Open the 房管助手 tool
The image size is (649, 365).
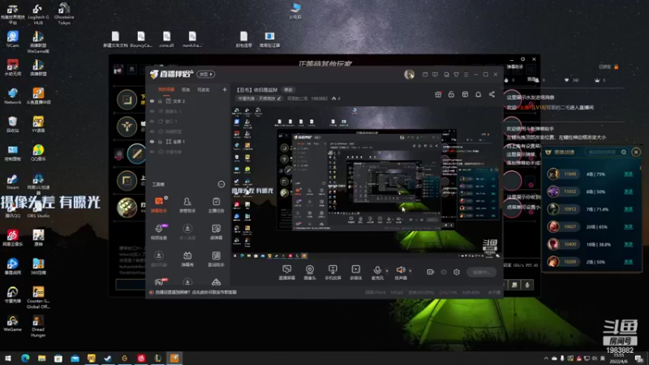(x=187, y=205)
